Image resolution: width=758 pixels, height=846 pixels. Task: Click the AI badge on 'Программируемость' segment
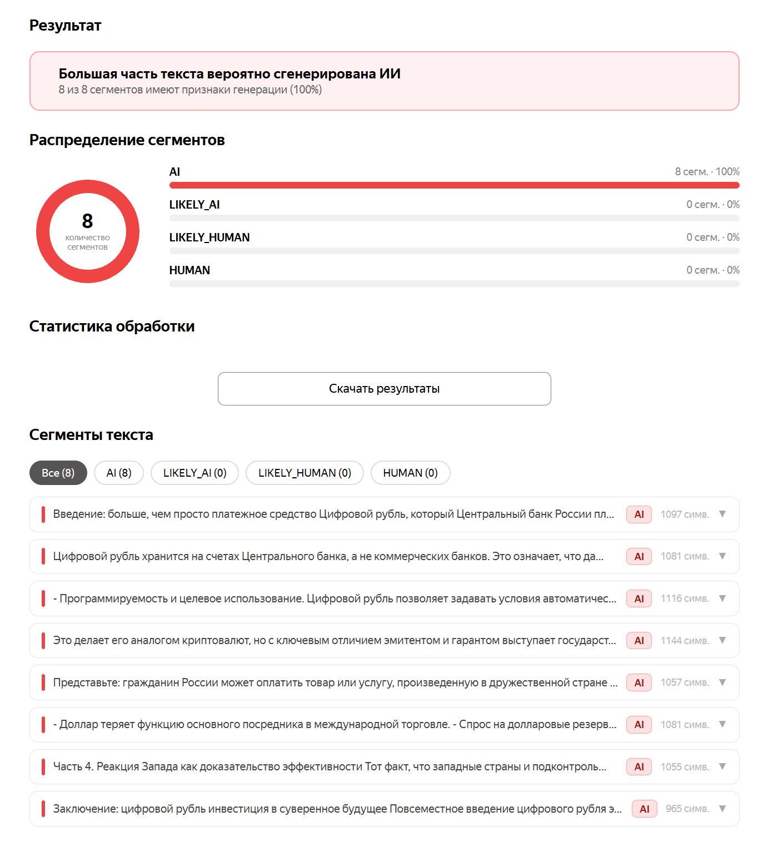click(639, 598)
